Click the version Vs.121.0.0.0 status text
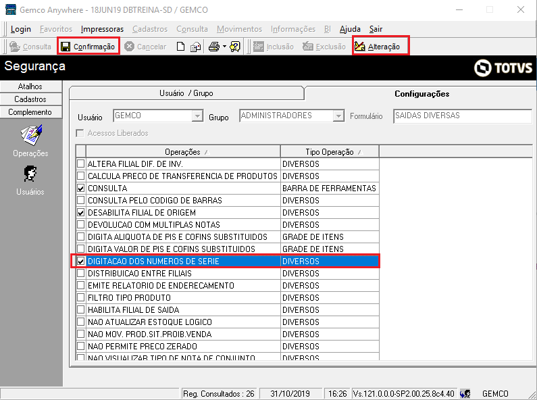 coord(404,394)
